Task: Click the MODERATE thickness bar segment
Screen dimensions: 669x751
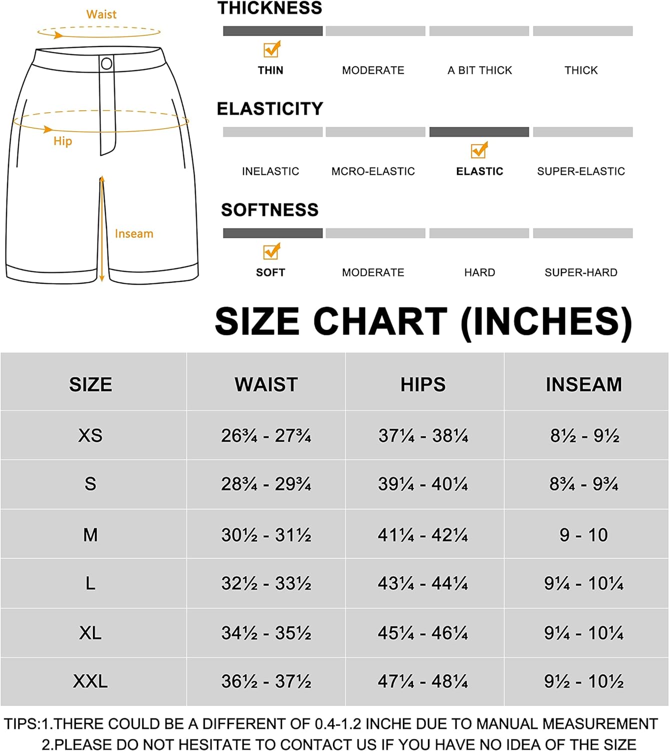Action: click(x=375, y=31)
